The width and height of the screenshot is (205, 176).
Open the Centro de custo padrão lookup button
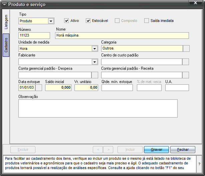tap(186, 62)
